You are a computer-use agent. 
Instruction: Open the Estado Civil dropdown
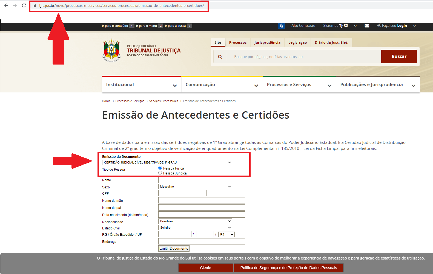coord(195,228)
